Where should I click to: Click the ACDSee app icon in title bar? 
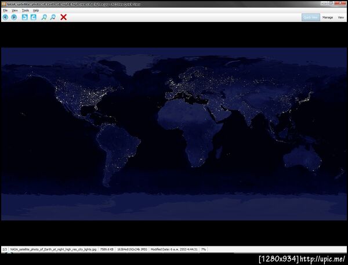(4, 4)
